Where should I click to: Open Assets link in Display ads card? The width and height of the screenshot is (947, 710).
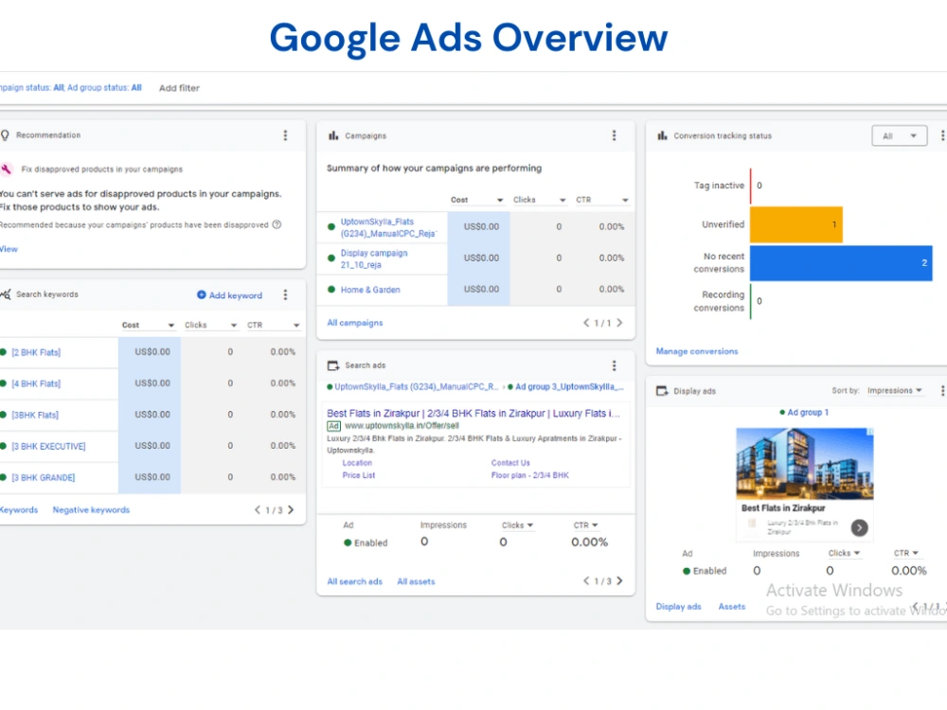[732, 606]
